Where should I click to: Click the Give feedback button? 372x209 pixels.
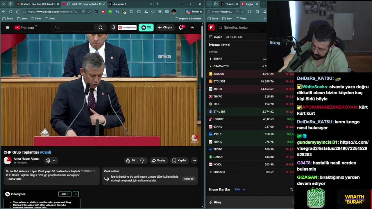pos(127,28)
